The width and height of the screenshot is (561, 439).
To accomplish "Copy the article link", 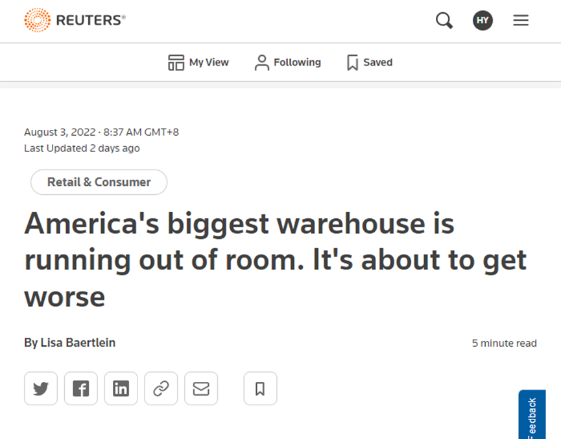I will (x=161, y=388).
